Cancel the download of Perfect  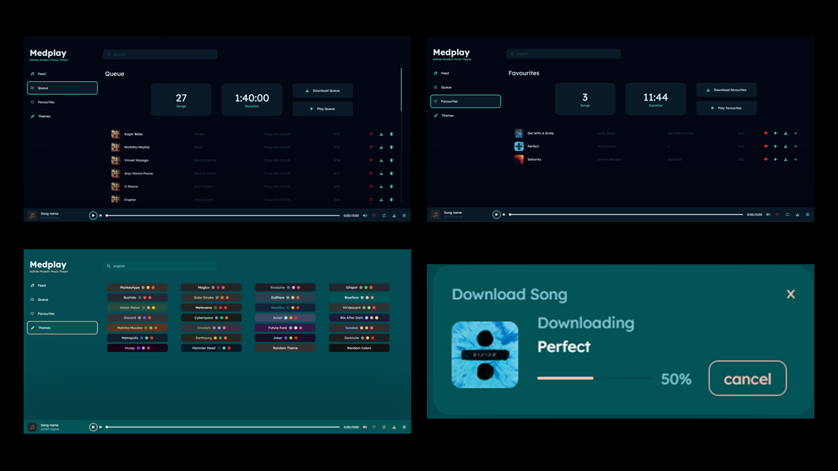[x=747, y=378]
